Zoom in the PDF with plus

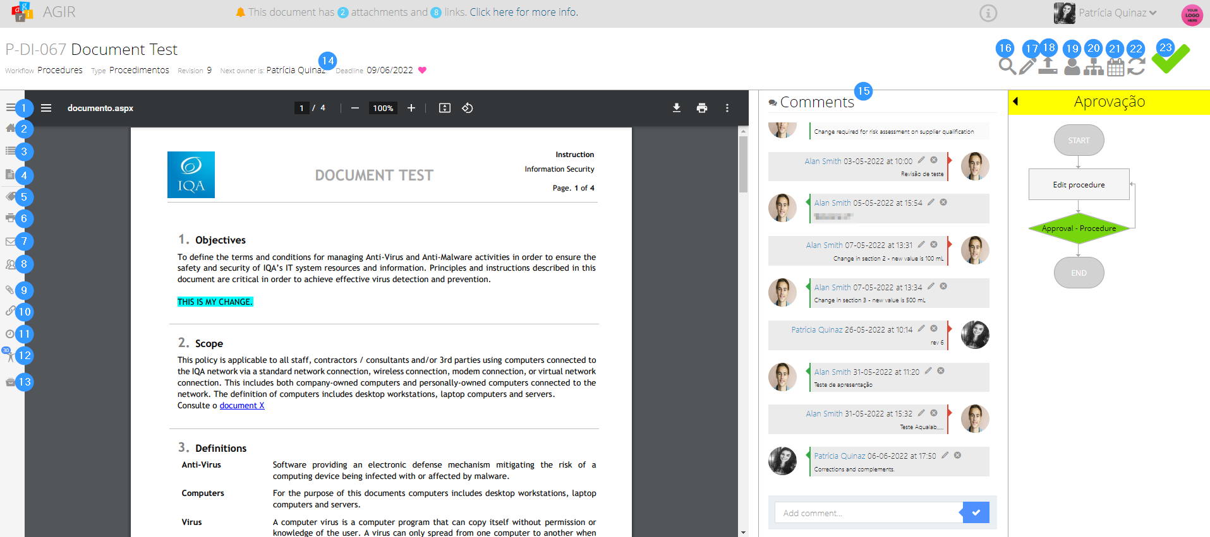point(411,108)
